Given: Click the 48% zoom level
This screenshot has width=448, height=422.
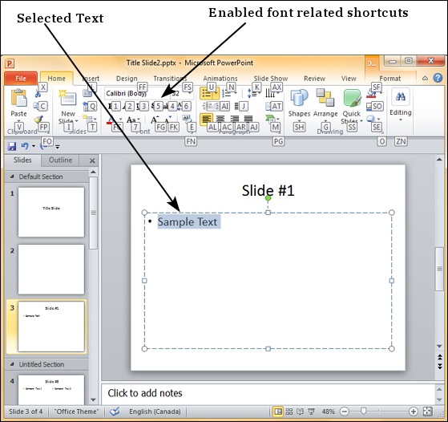Looking at the screenshot, I should pyautogui.click(x=328, y=412).
